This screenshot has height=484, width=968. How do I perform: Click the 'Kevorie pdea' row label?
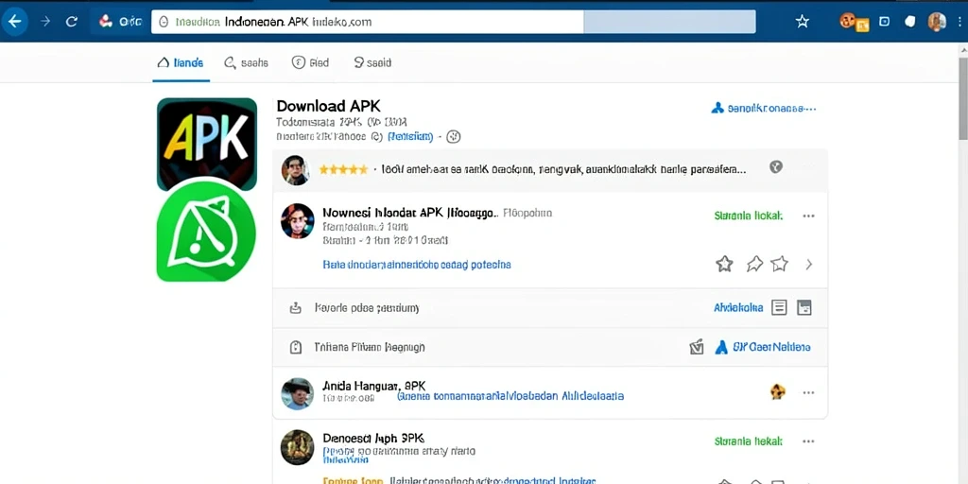367,307
